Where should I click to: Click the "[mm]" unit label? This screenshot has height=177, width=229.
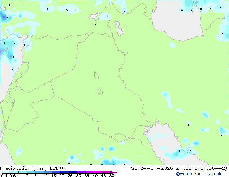[x=40, y=168]
